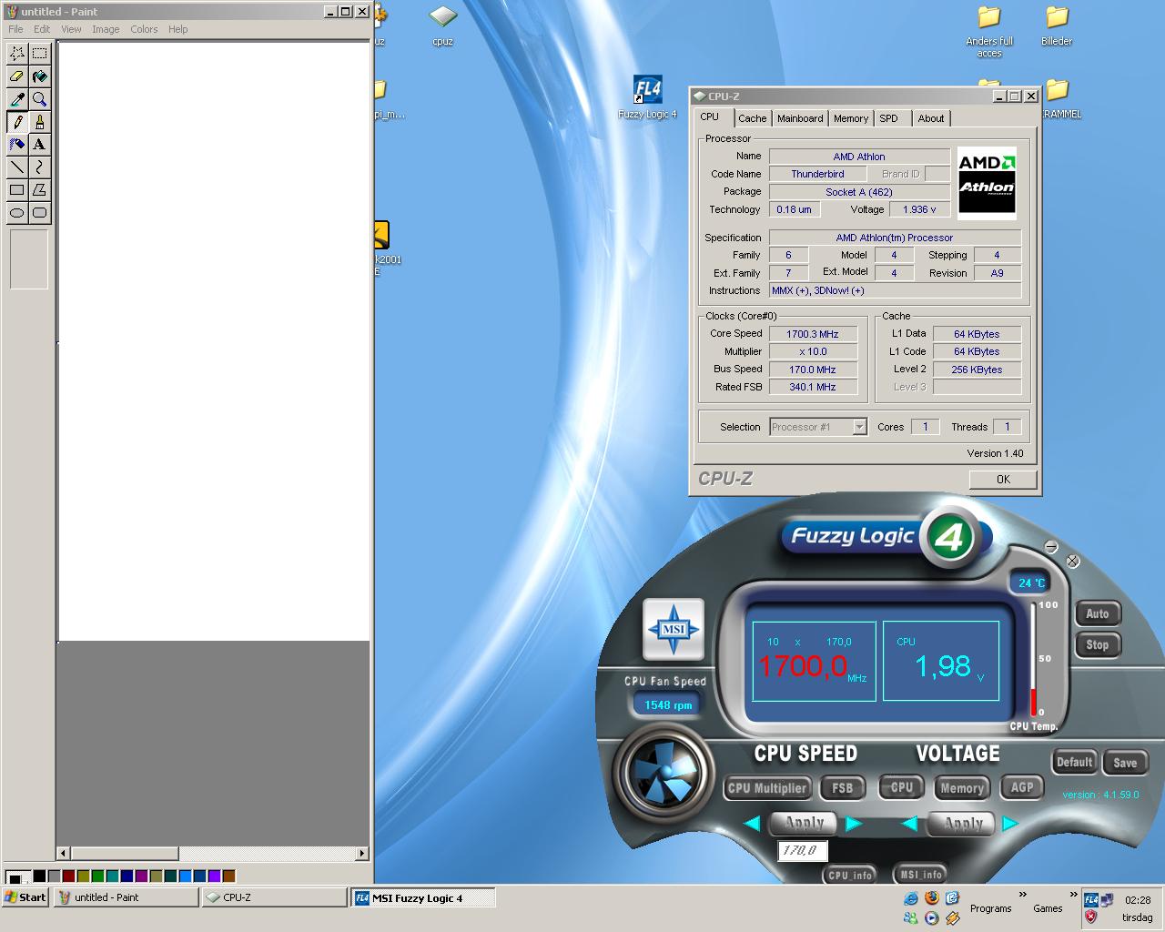Select the Brush tool in Paint
This screenshot has height=932, width=1165.
tap(39, 122)
